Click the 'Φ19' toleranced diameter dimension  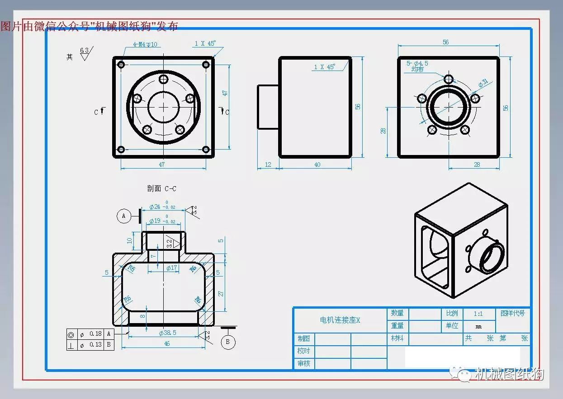click(x=162, y=221)
